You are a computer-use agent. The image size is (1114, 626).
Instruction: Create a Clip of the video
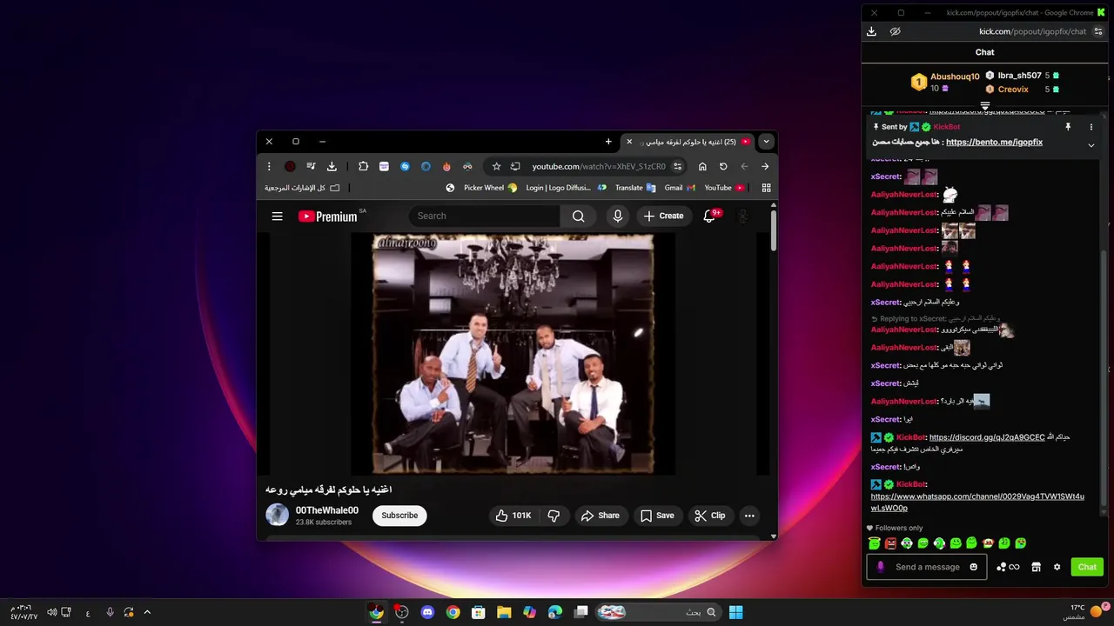(709, 516)
